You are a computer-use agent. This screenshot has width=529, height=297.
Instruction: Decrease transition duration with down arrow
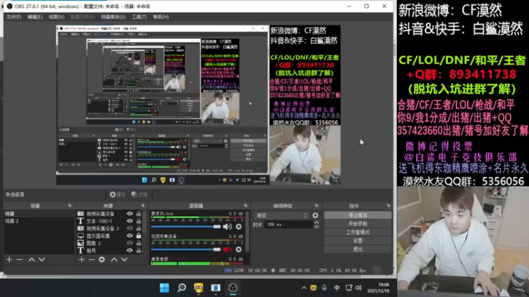point(317,226)
